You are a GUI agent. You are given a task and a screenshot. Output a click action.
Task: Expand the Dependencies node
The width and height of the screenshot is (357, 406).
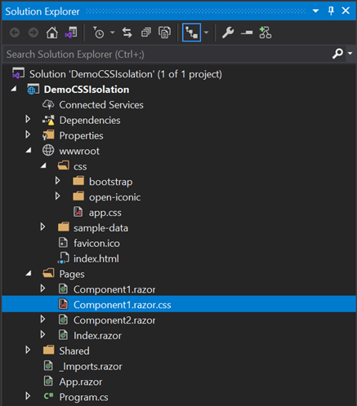[28, 119]
